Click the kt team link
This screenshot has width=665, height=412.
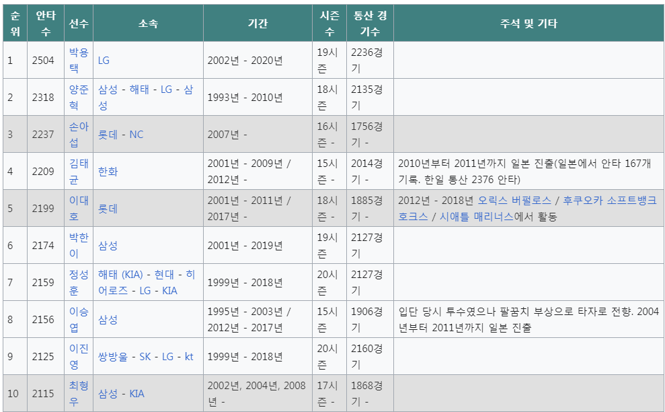[189, 357]
